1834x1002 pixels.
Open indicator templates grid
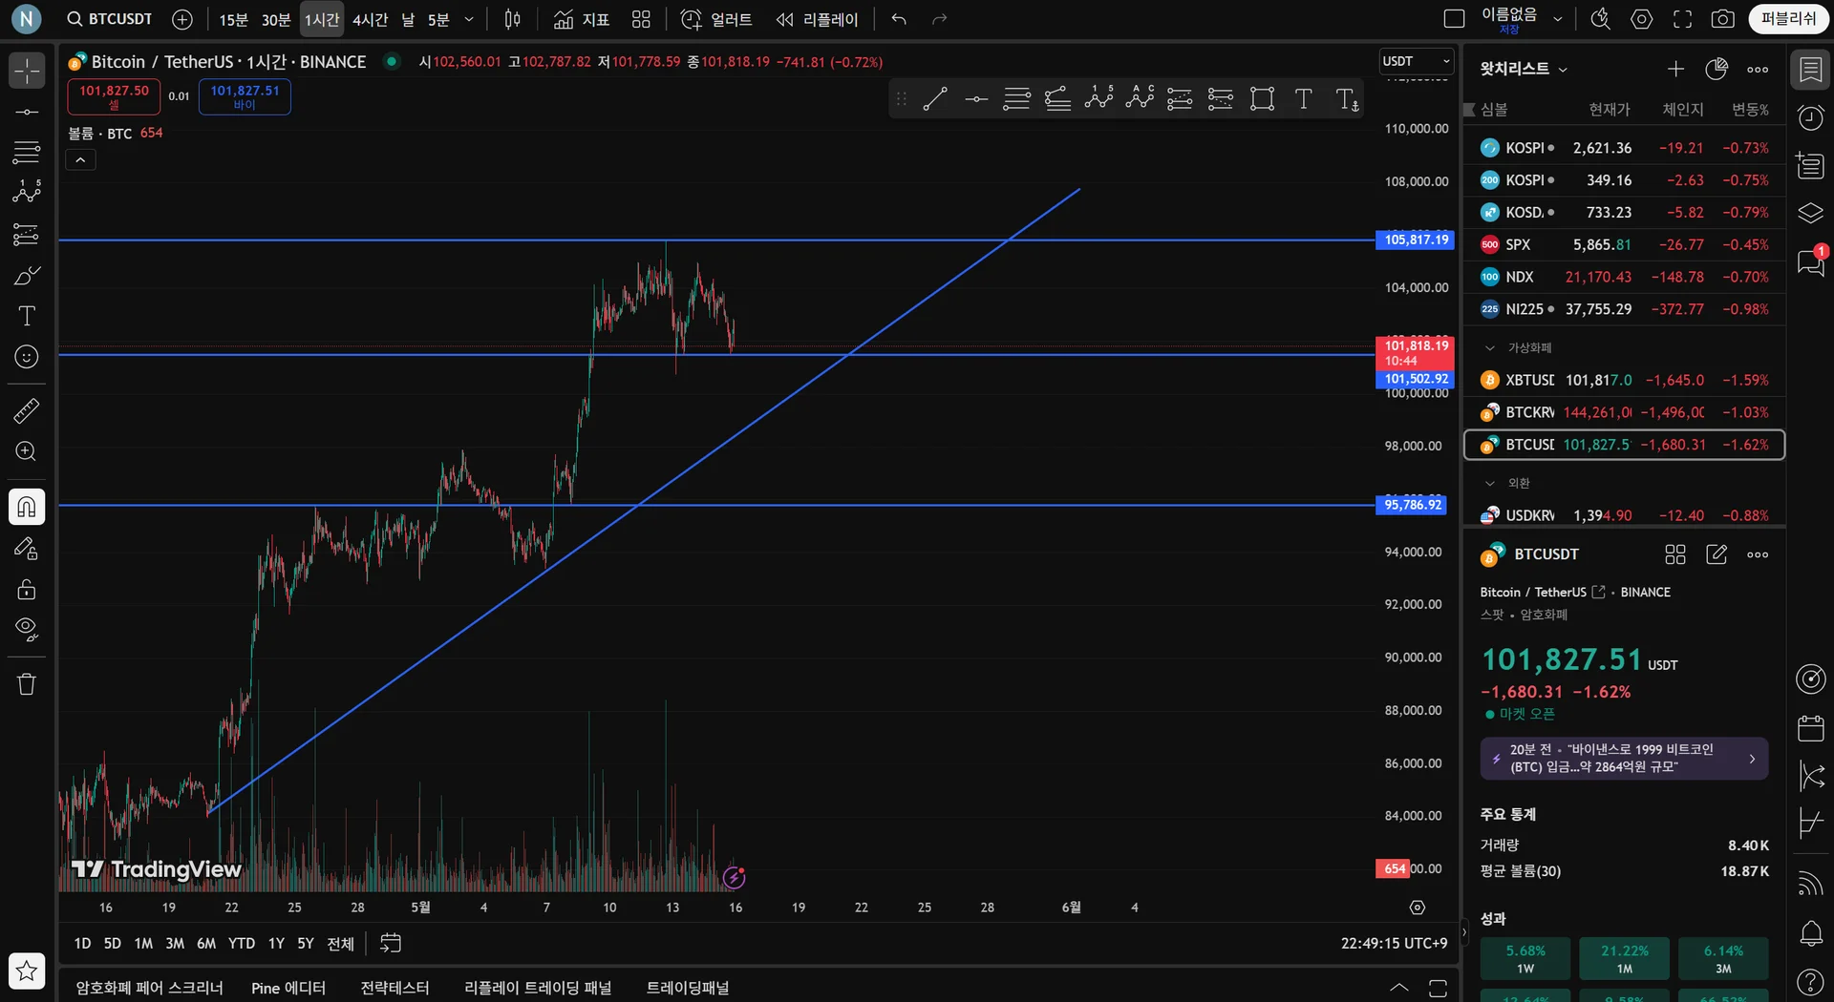pos(641,19)
